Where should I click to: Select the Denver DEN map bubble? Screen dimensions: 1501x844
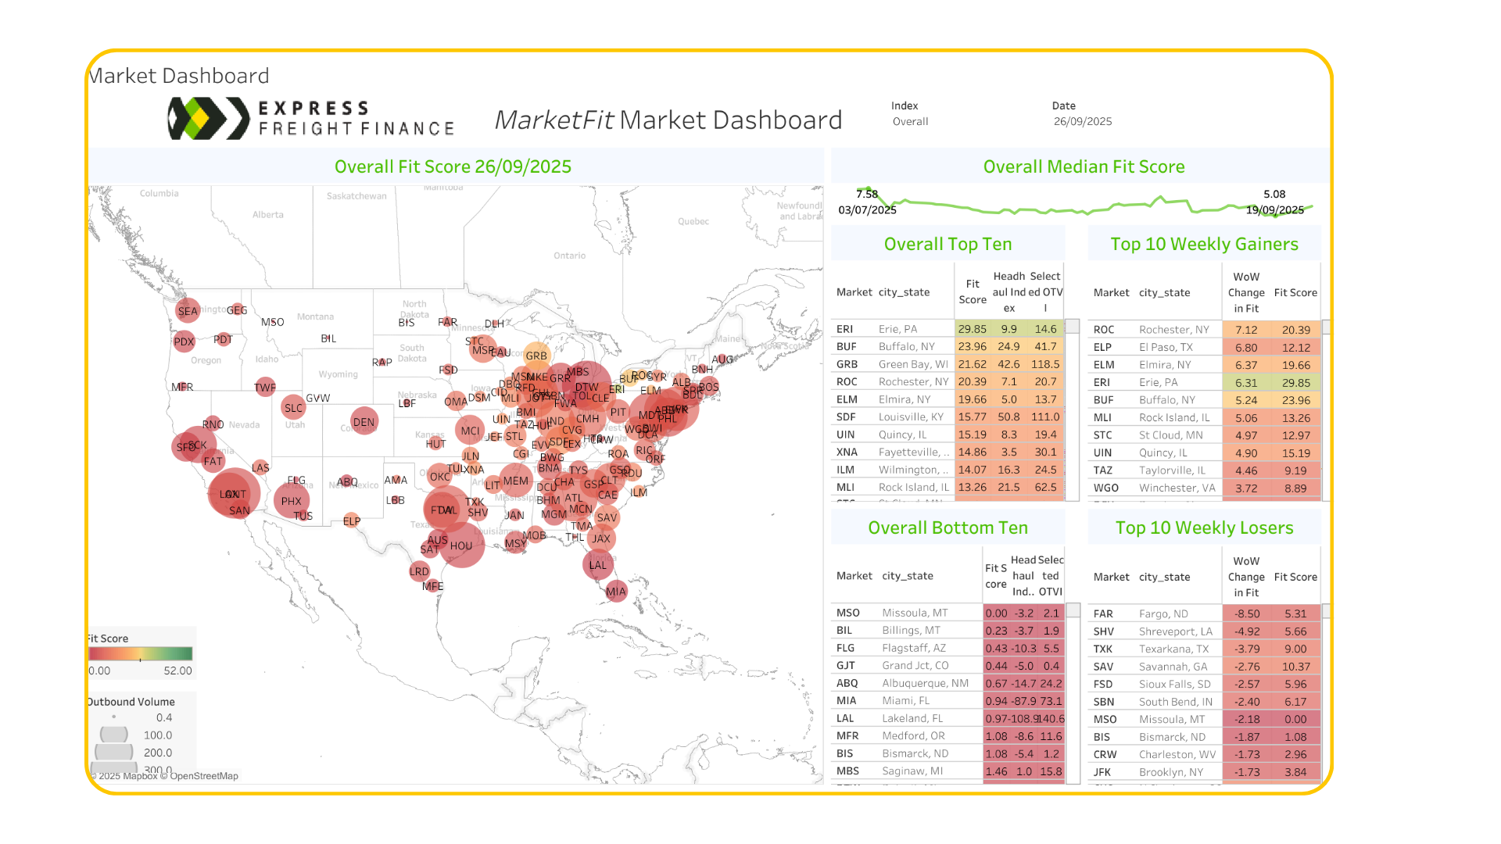coord(364,422)
